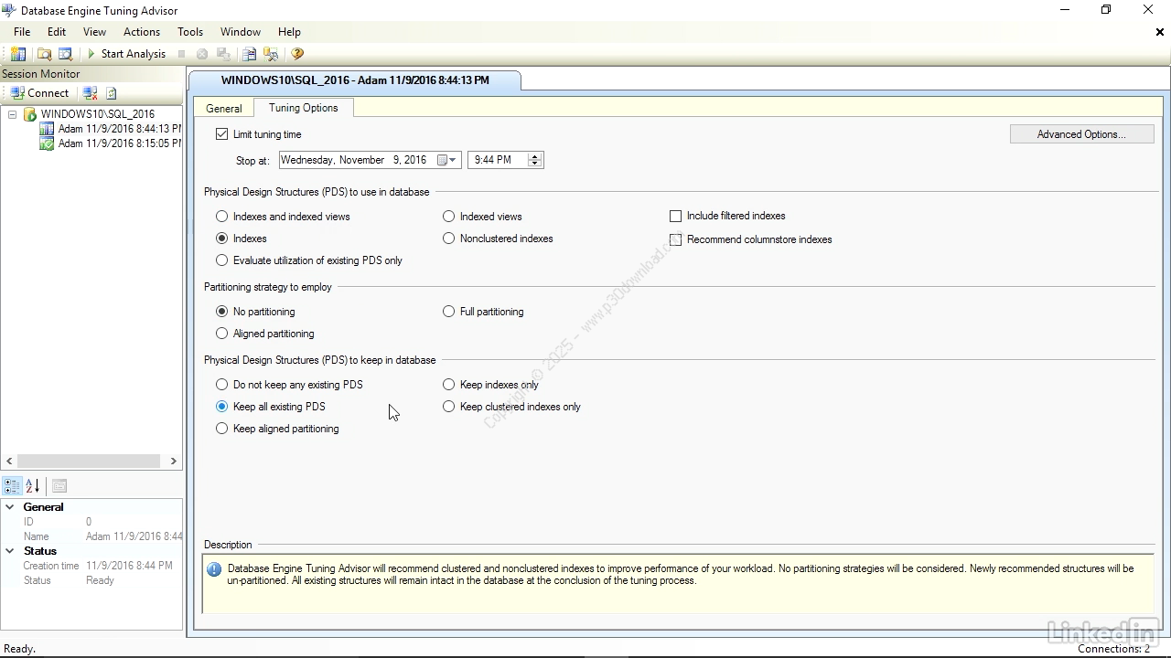Choose Aligned partitioning radio button

point(221,334)
